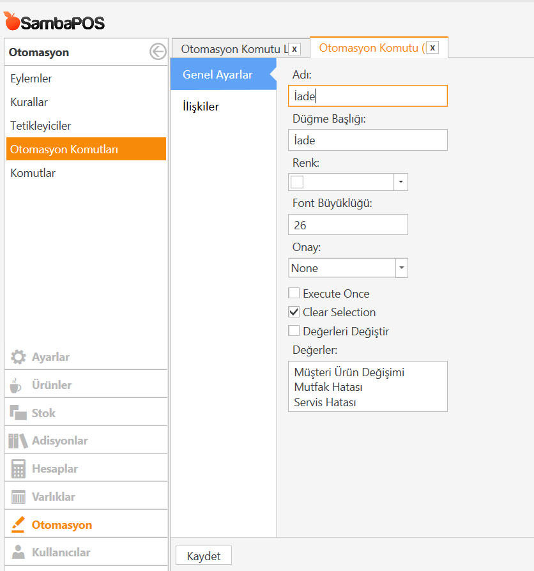534x571 pixels.
Task: Click the white Renk color swatch
Action: (297, 182)
